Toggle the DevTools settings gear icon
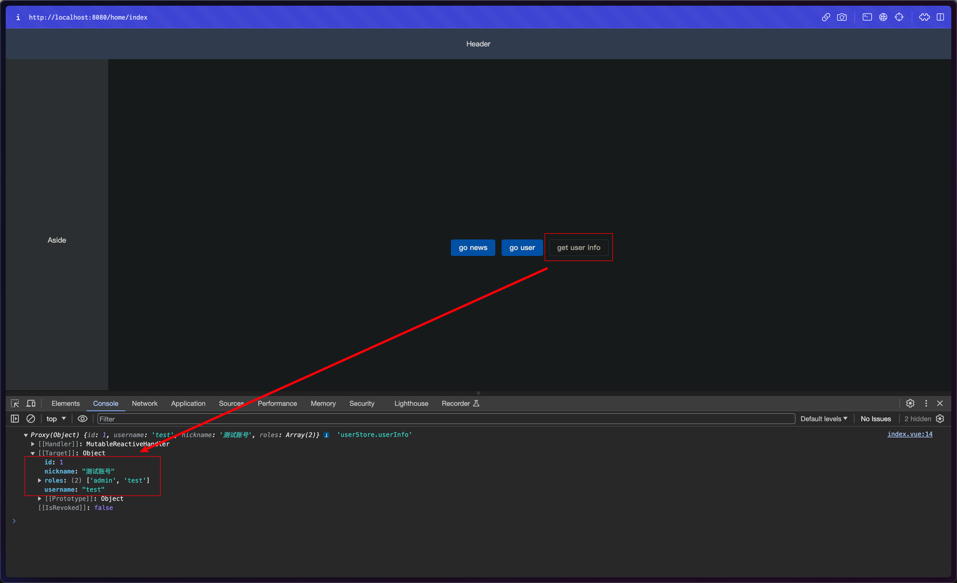957x583 pixels. tap(910, 404)
